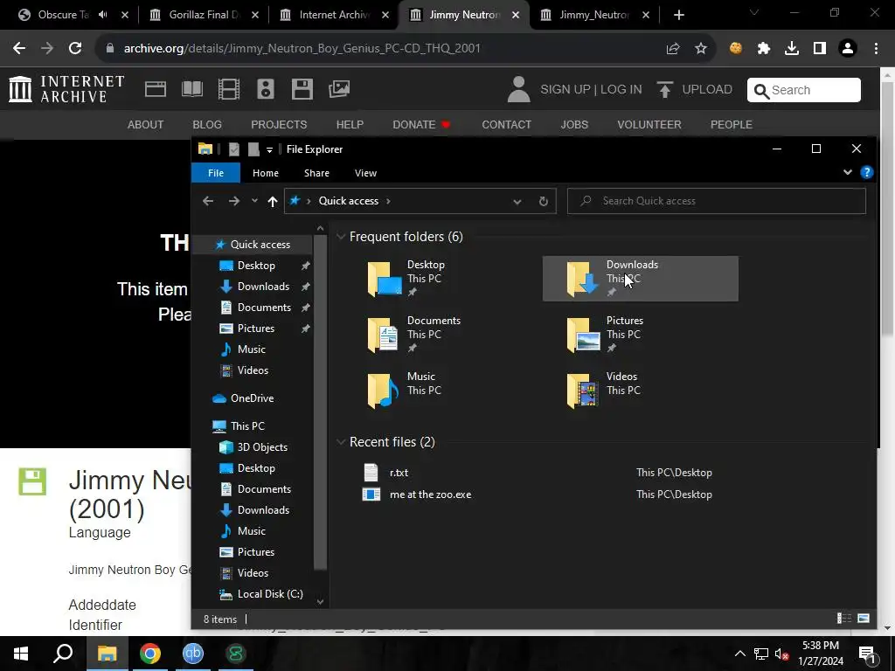This screenshot has height=671, width=895.
Task: Click the Properties quick access toolbar icon
Action: (234, 149)
